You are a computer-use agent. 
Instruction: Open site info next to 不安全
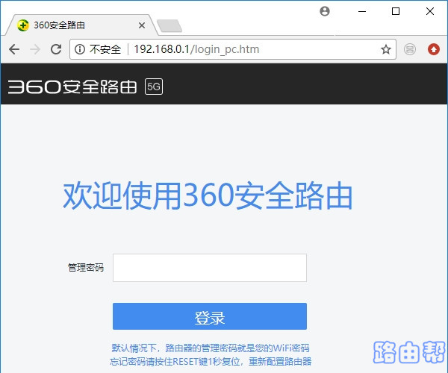coord(80,49)
